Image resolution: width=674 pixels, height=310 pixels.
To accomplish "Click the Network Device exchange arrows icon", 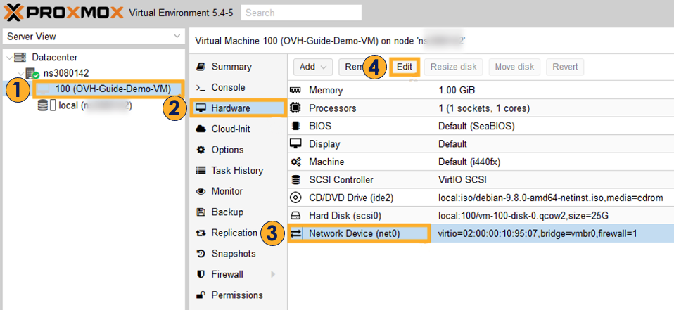I will tap(295, 233).
